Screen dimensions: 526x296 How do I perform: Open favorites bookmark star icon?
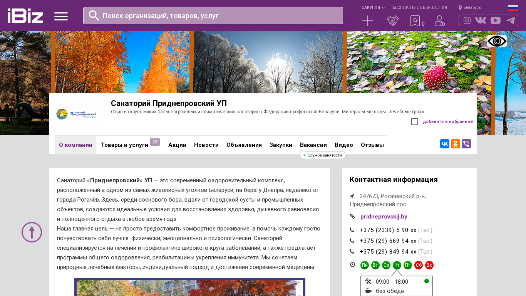tap(415, 21)
